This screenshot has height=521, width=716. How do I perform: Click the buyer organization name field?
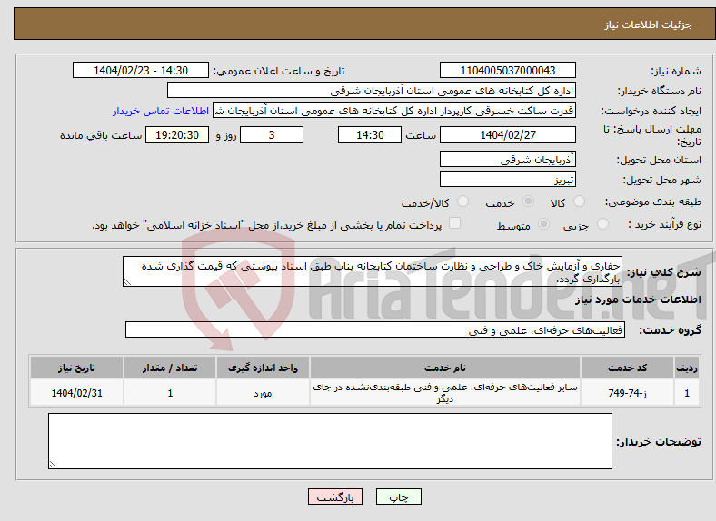(372, 91)
